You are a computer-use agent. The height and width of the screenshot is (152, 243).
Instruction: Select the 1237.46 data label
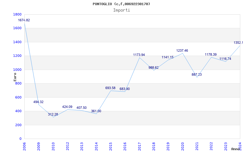182,50
